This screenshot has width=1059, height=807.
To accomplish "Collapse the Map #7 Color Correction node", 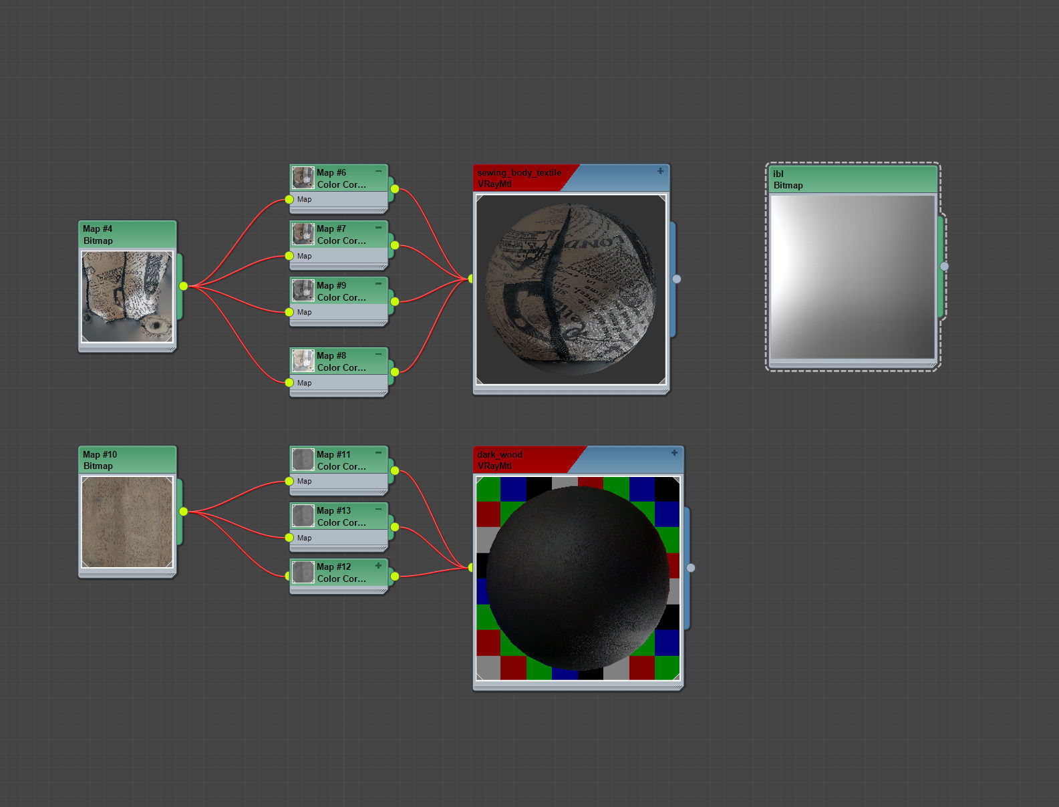I will 378,227.
